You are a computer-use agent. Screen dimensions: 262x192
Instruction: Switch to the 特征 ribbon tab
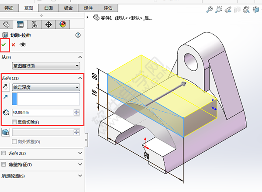(9, 8)
